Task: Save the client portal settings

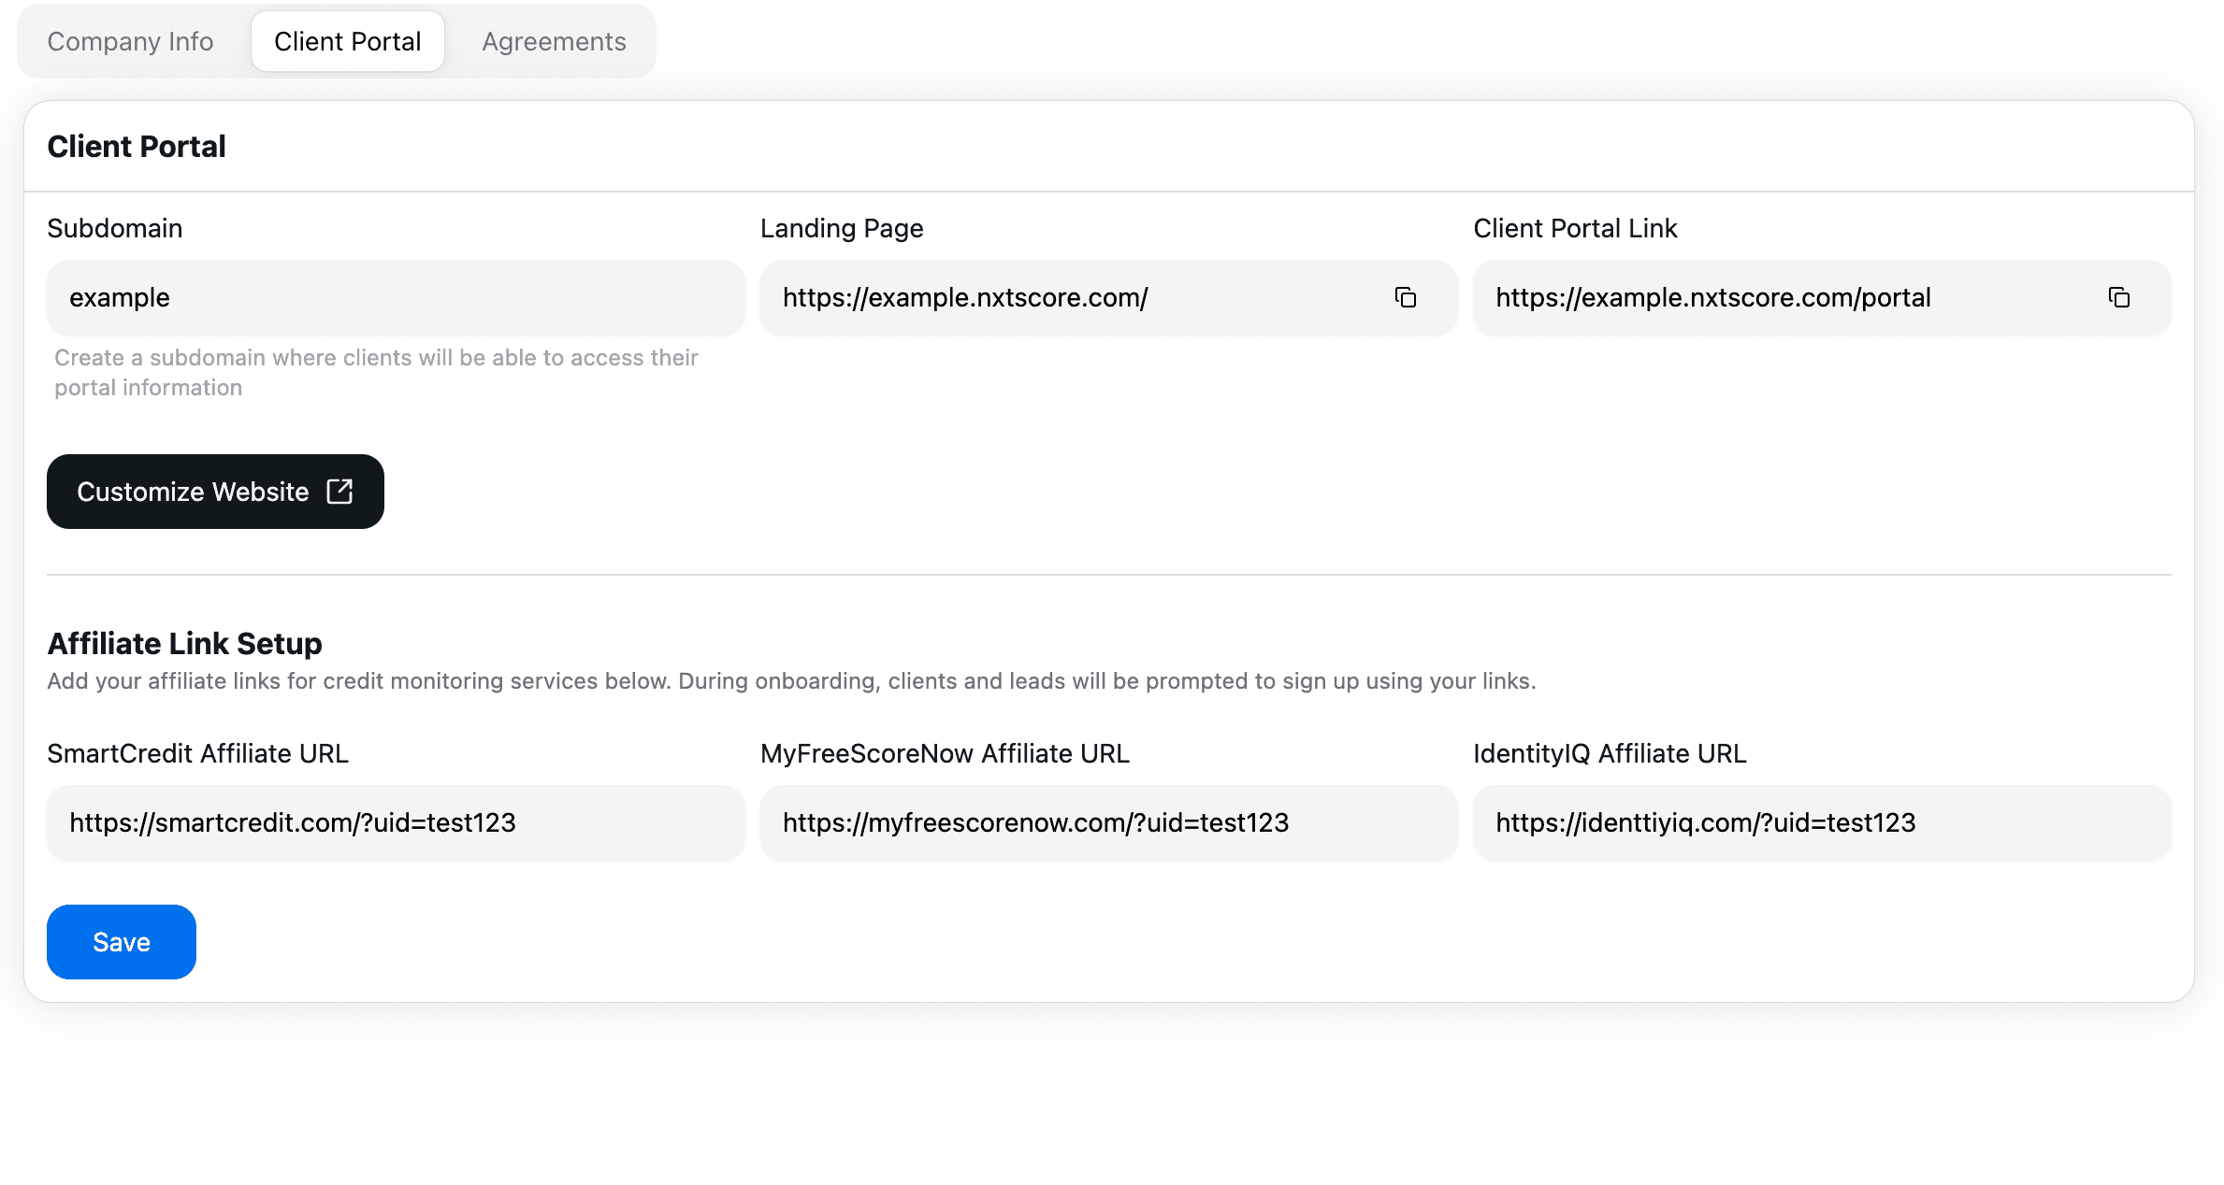Action: (122, 942)
